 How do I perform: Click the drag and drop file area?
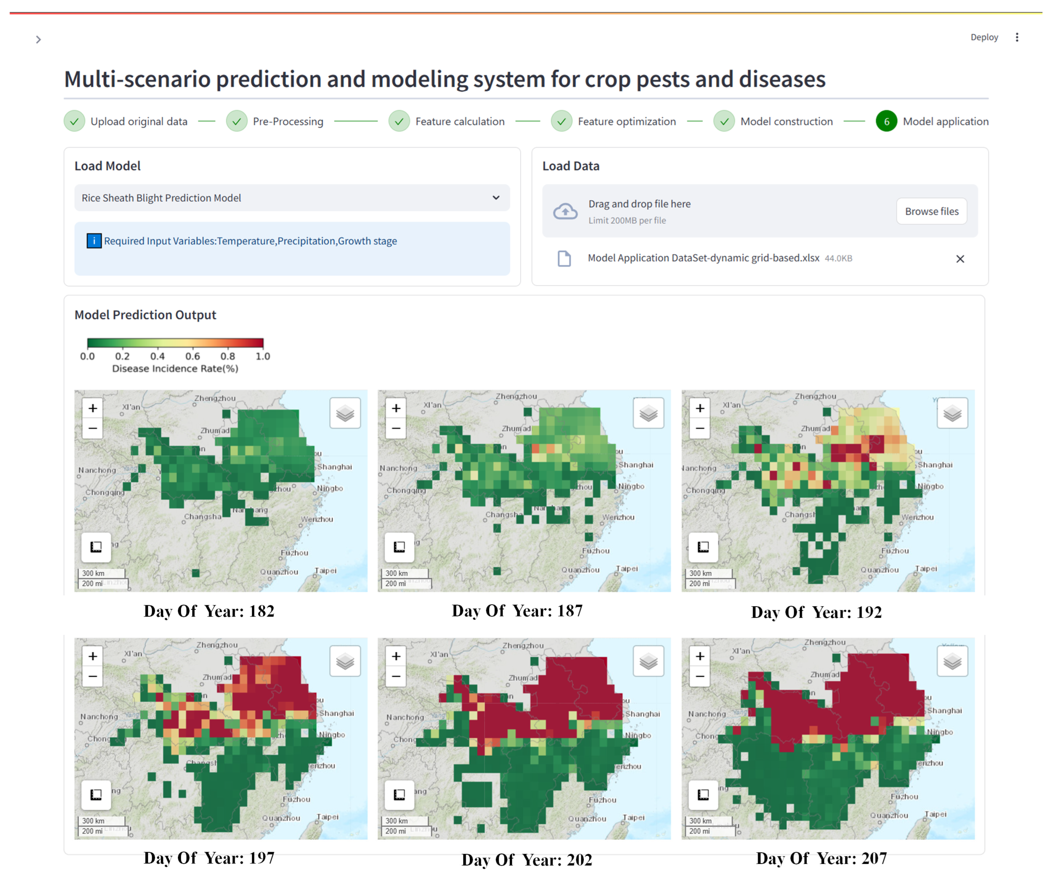(x=724, y=211)
